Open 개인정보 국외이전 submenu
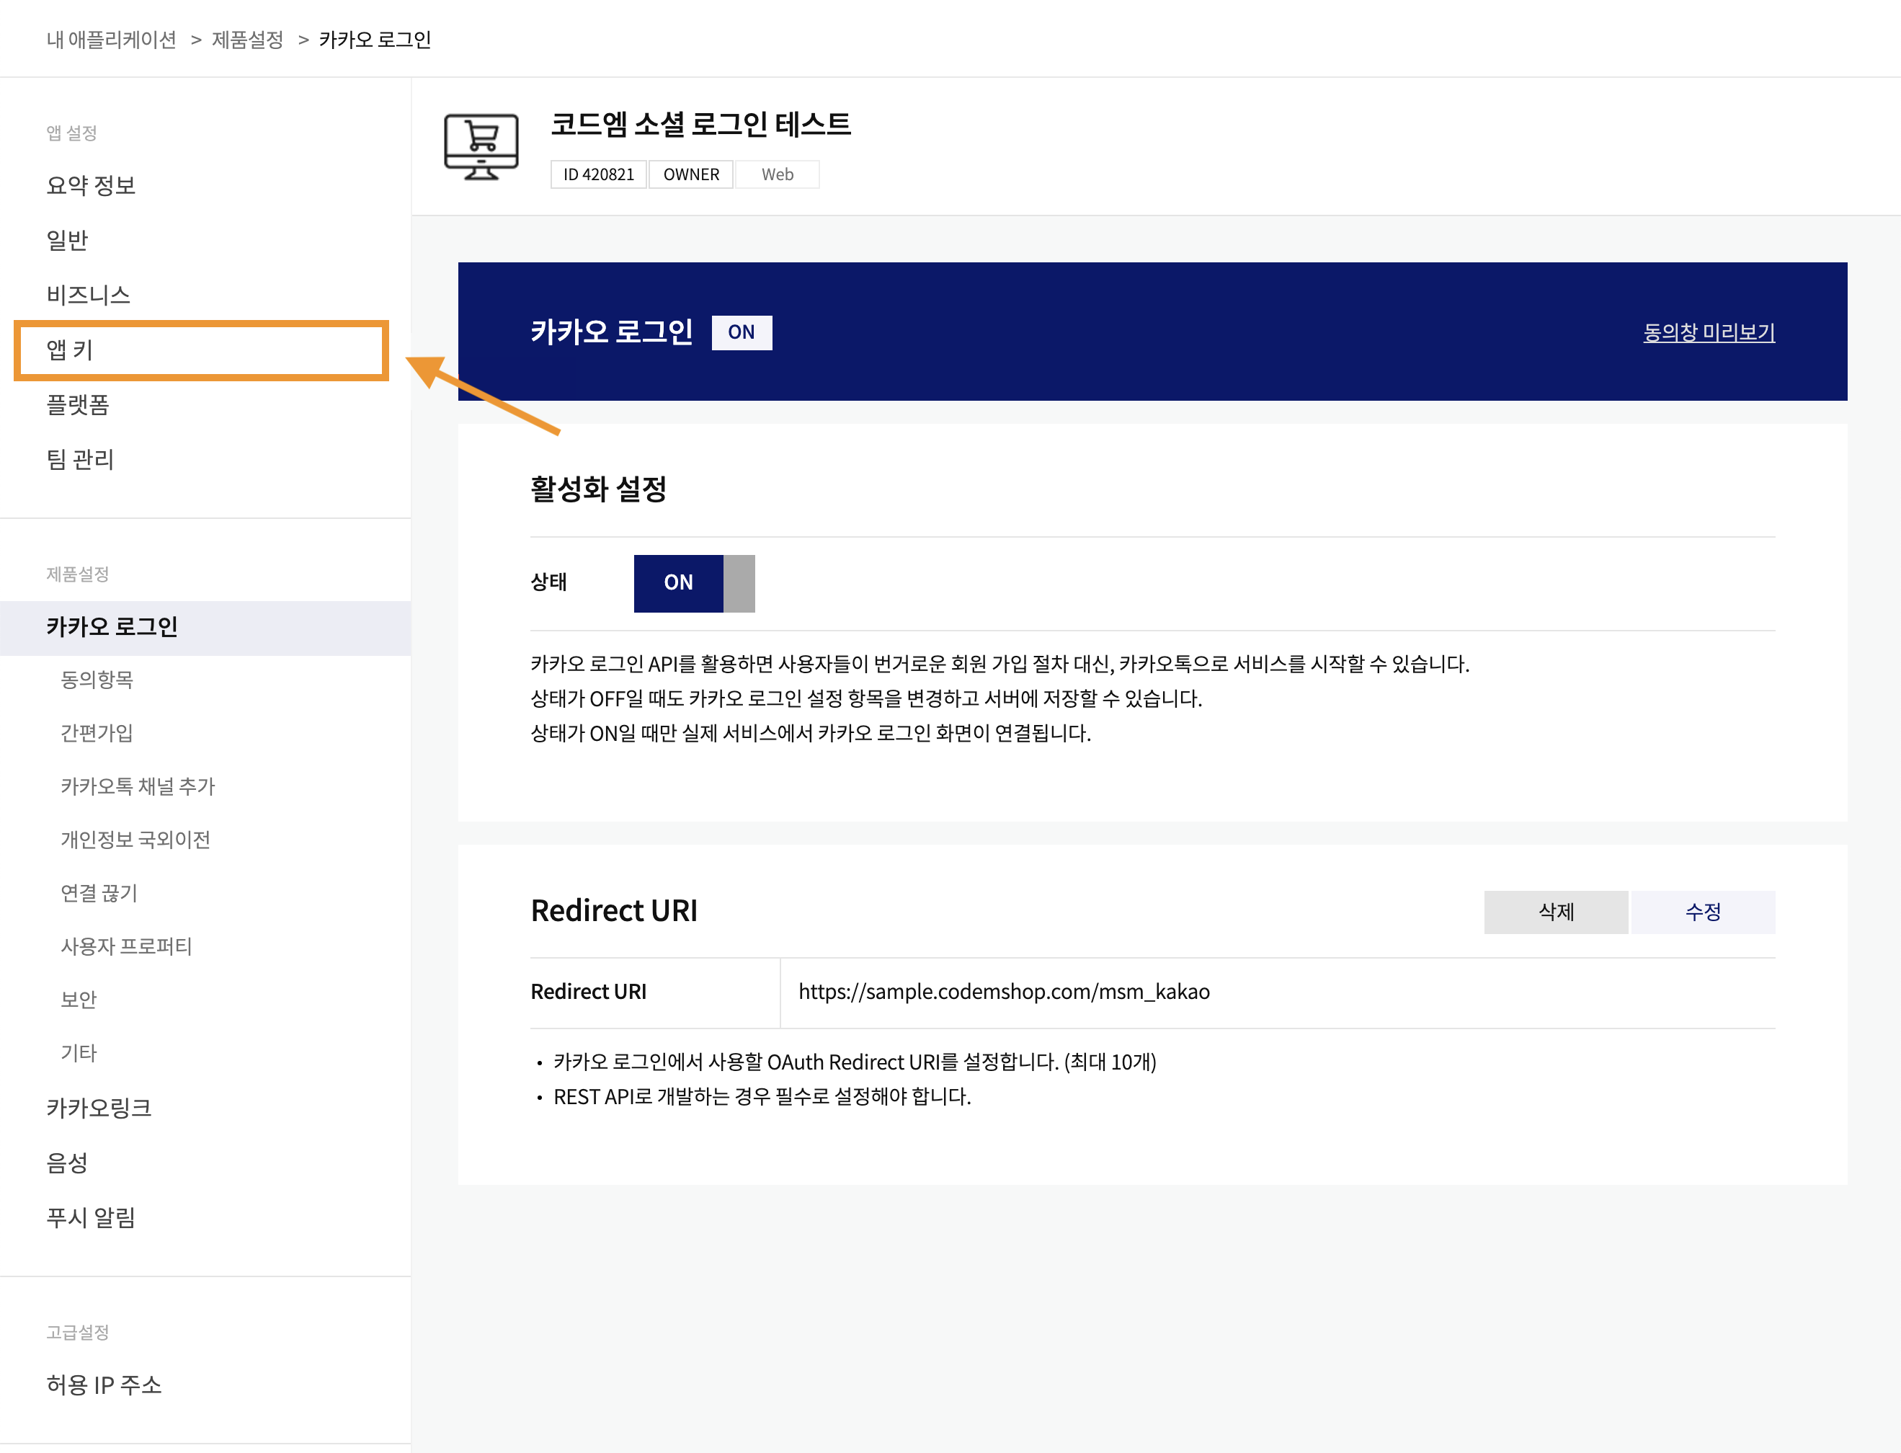Screen dimensions: 1901x1453 (135, 840)
